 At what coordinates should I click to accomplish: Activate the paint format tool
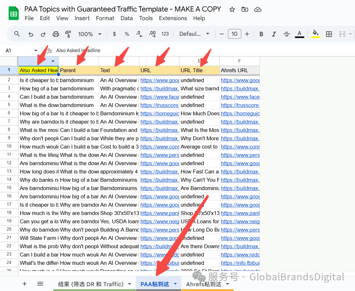coord(68,34)
